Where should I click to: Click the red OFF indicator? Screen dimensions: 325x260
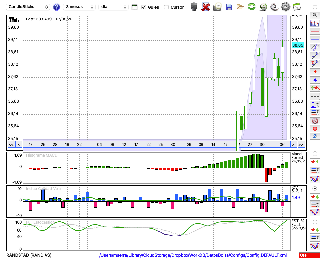coord(309,255)
